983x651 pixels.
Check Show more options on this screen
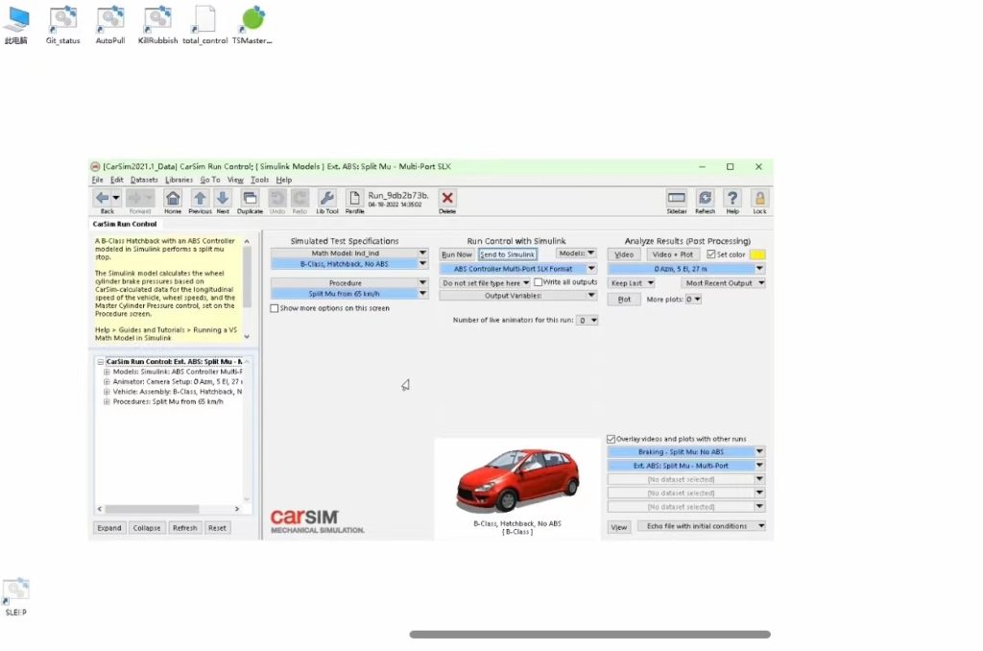[276, 308]
